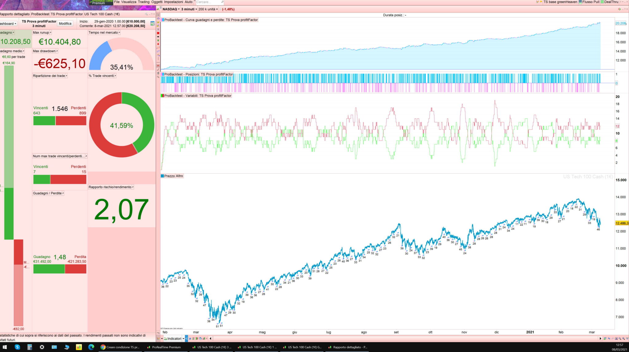Click the red X delete icon in chart toolbar
The height and width of the screenshot is (352, 629).
(158, 33)
